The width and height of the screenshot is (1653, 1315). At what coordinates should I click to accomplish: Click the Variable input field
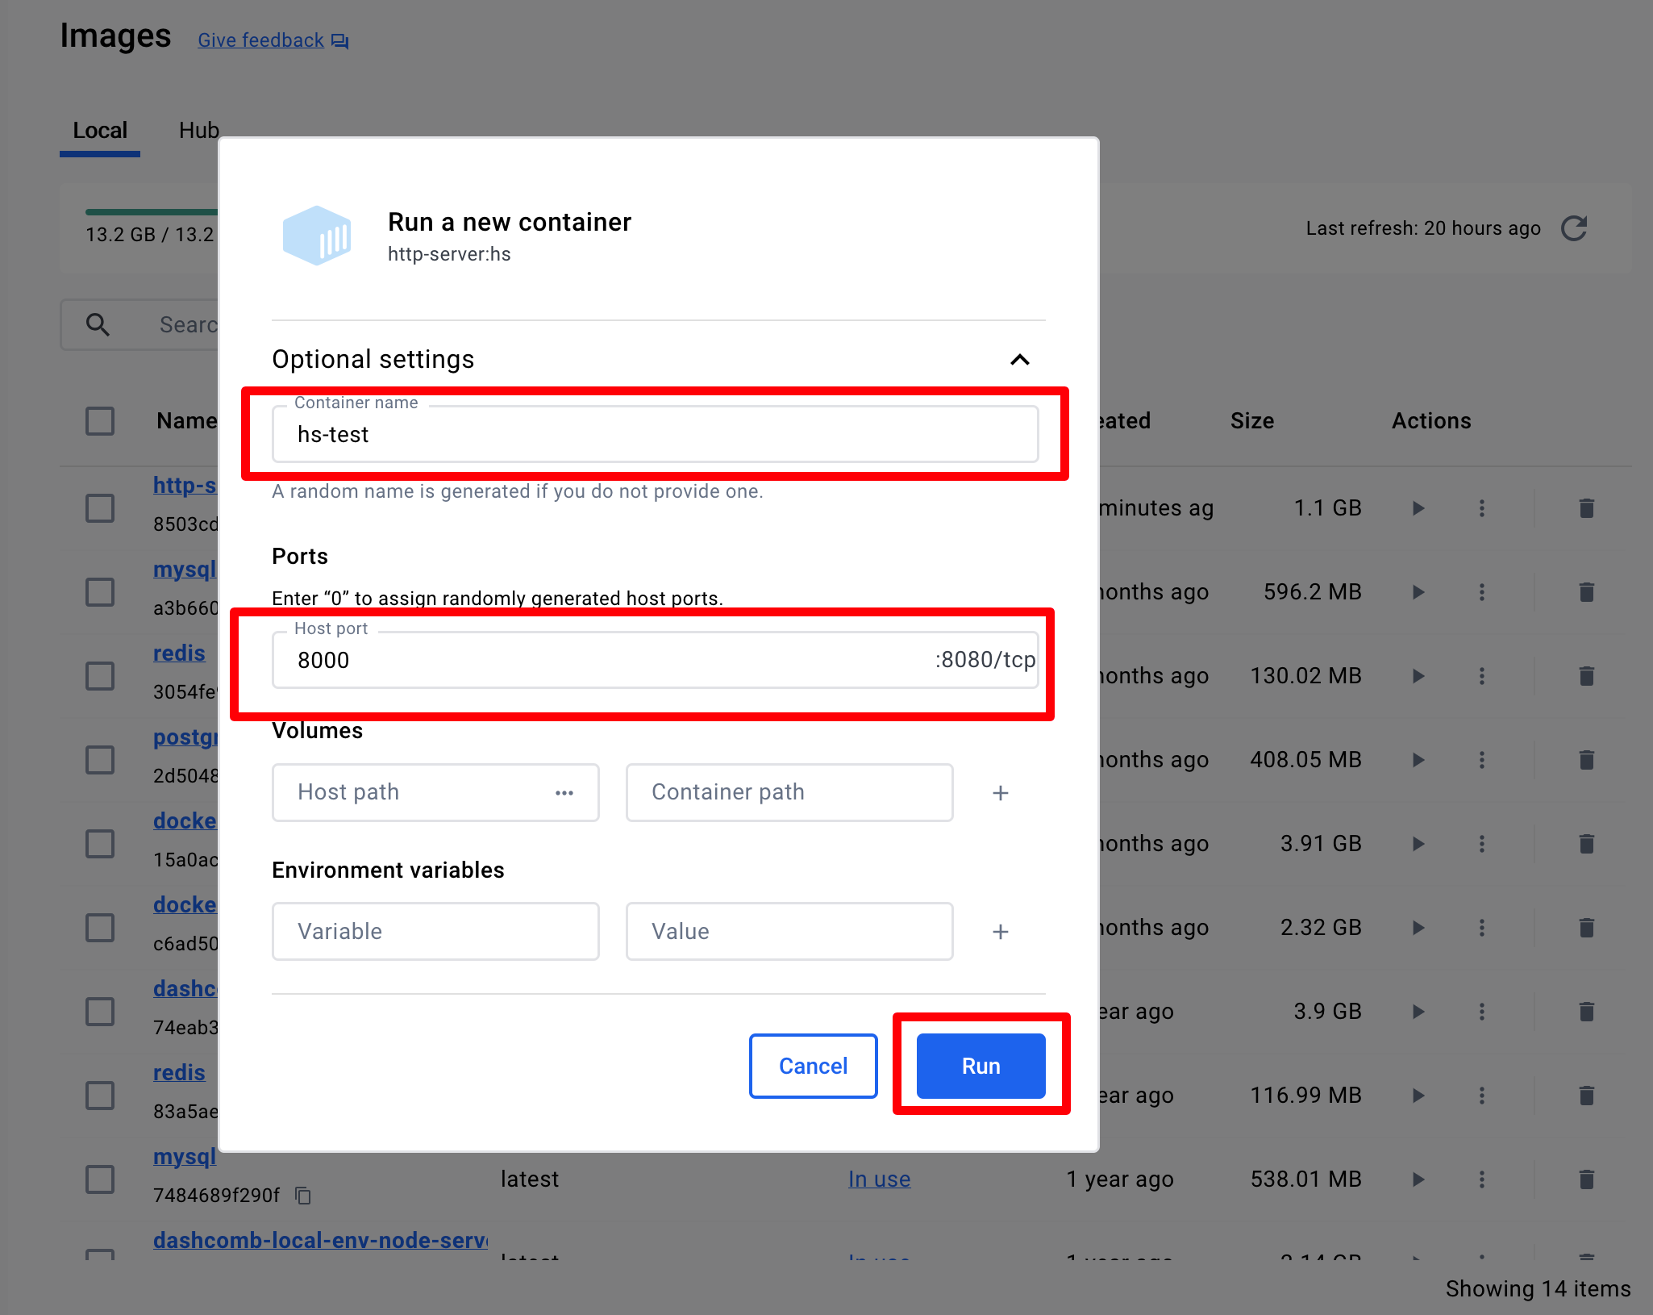coord(435,931)
